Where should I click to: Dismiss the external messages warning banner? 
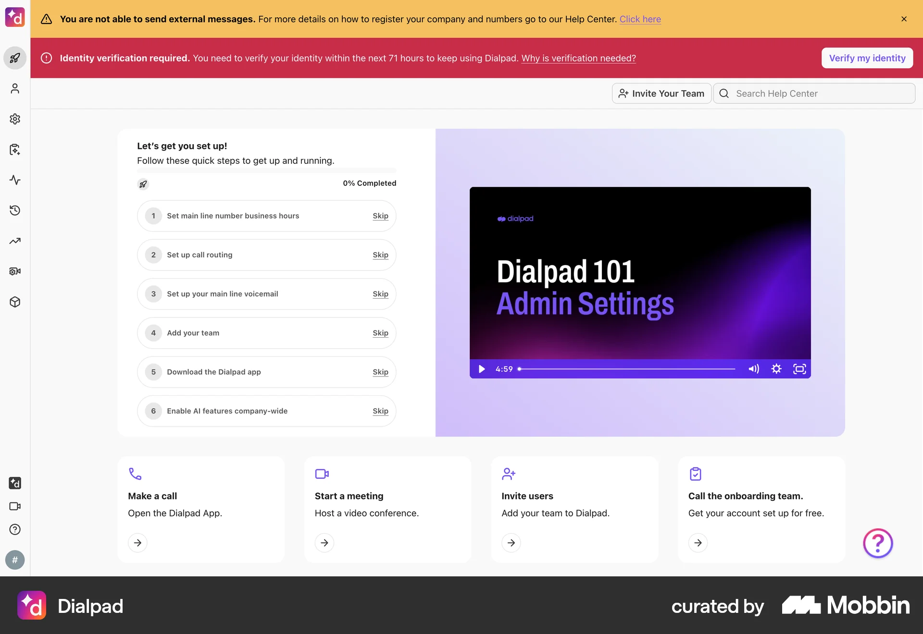[x=904, y=19]
